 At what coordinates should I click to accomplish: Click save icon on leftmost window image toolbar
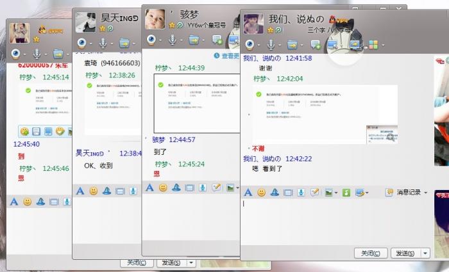point(36,131)
